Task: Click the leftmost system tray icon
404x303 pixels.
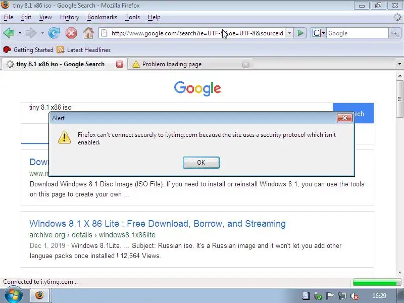Action: tap(306, 296)
